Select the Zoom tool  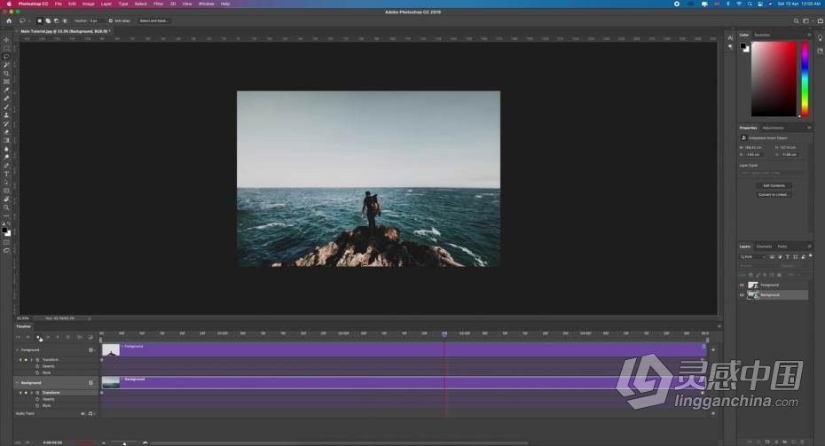tap(6, 207)
